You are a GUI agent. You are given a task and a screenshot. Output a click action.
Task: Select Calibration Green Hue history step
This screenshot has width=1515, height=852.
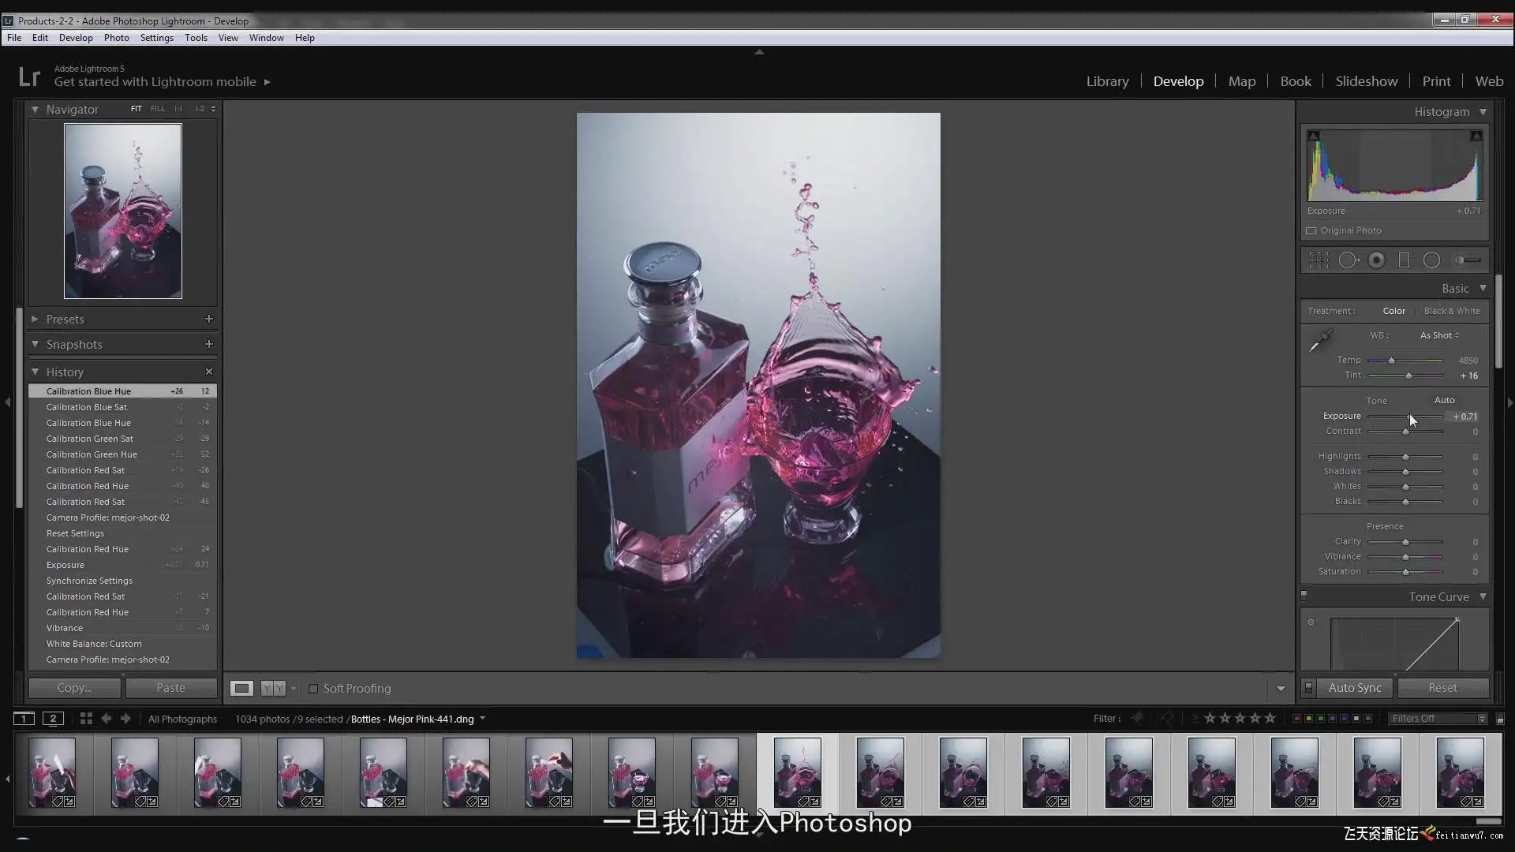pos(92,454)
